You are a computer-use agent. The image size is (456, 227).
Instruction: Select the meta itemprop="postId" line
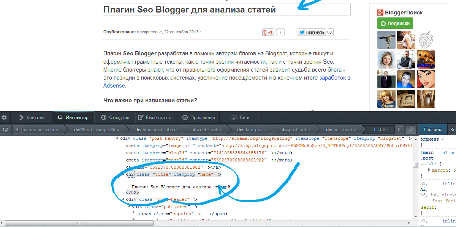click(209, 160)
